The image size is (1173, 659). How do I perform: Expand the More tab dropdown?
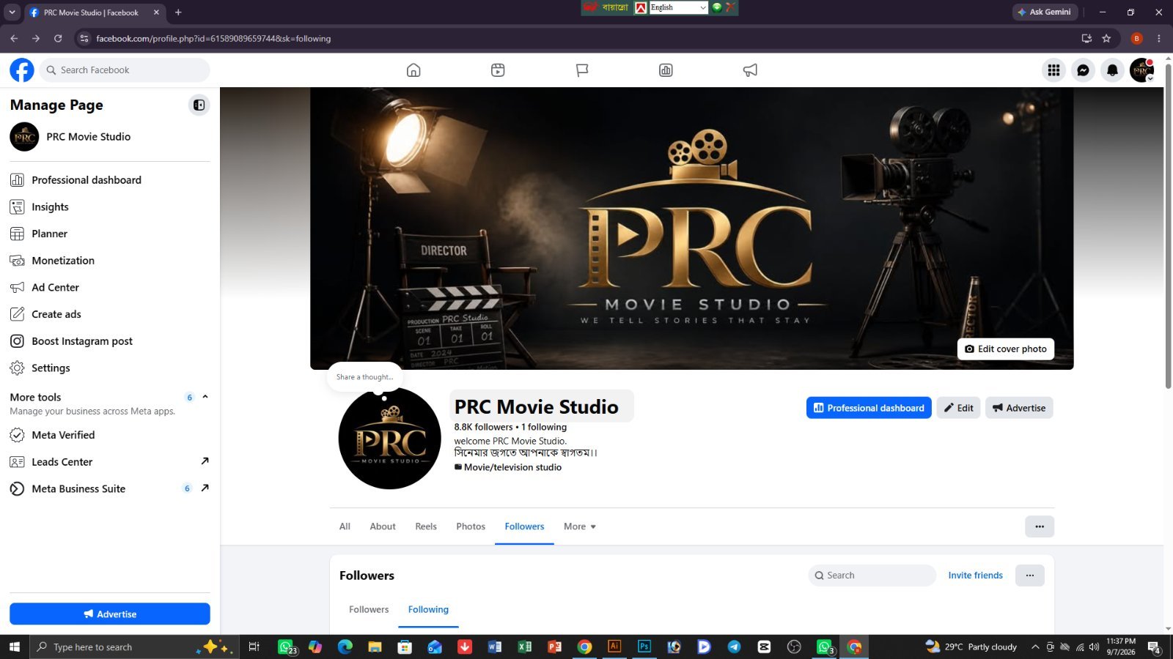(580, 526)
